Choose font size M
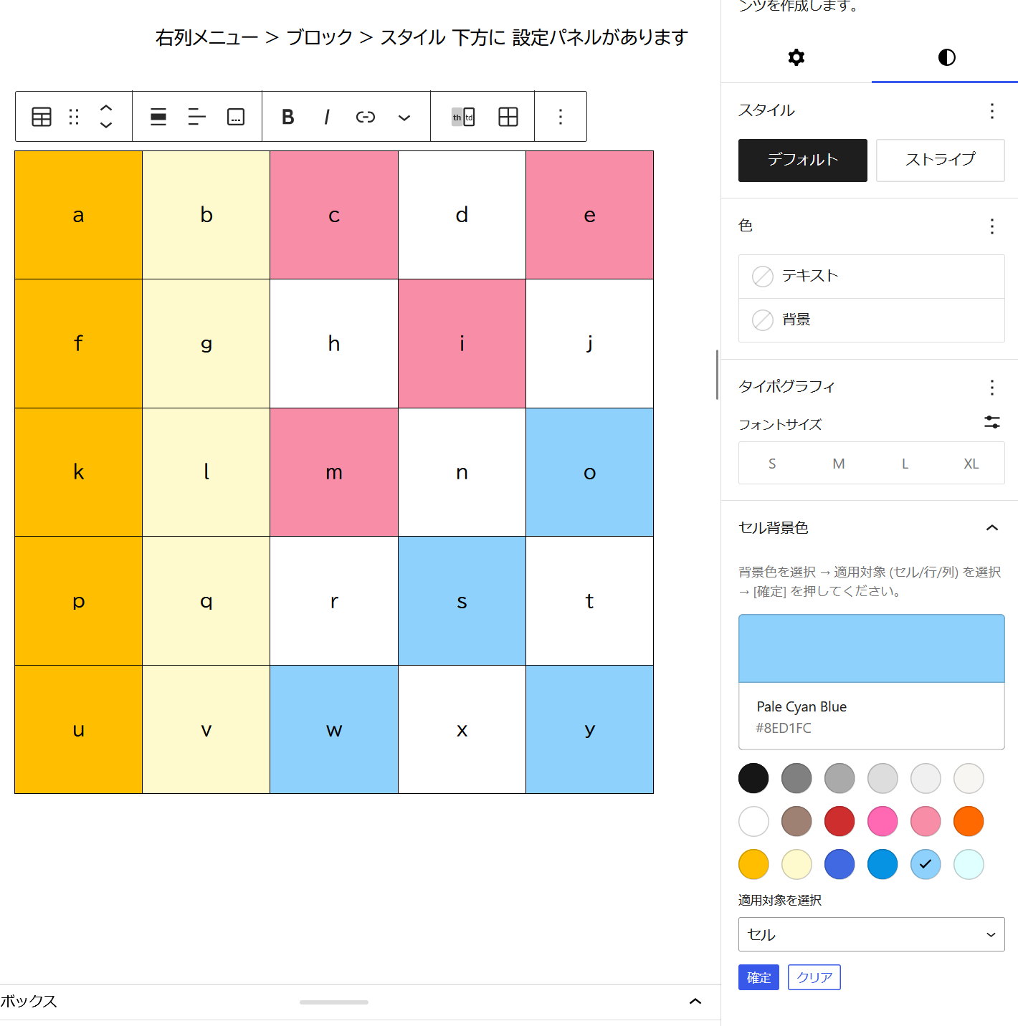 click(x=839, y=464)
